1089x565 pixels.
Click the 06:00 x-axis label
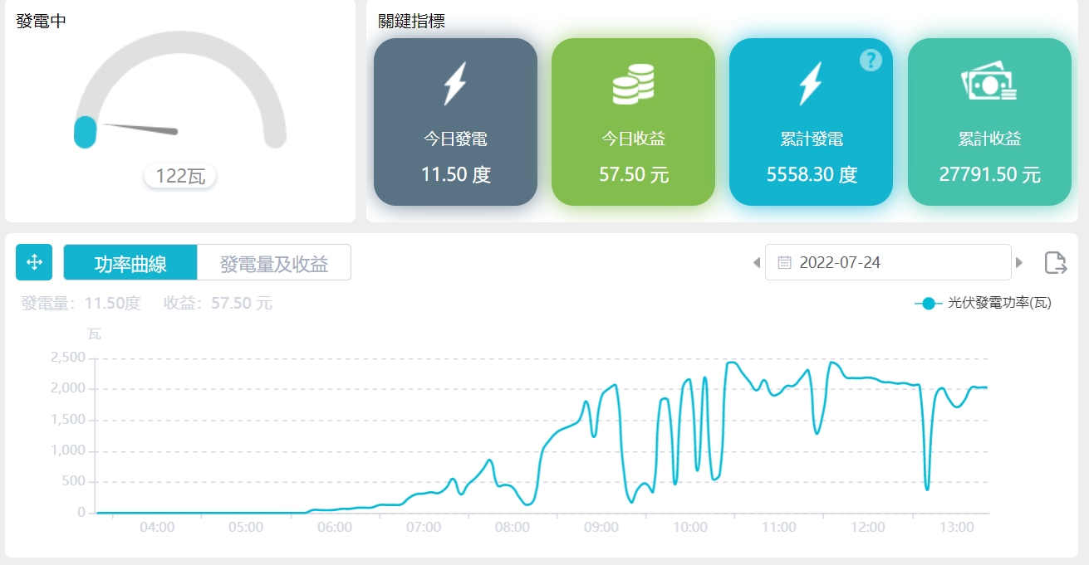335,527
